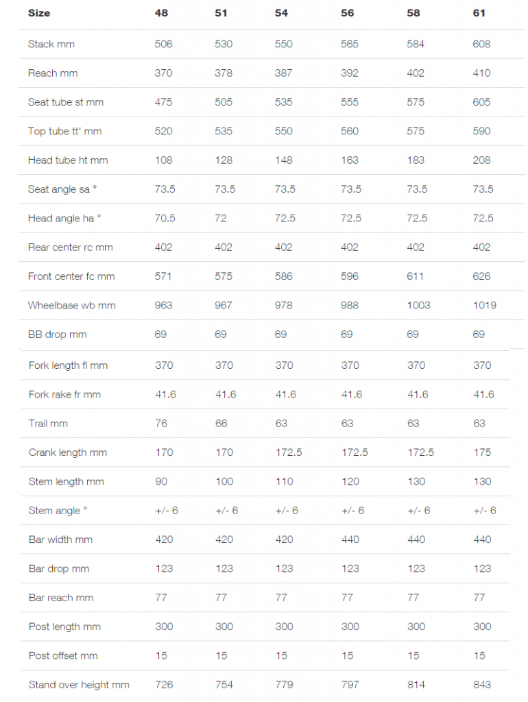Click the Seat tube st mm label
Viewport: 528px width, 702px height.
tap(66, 102)
